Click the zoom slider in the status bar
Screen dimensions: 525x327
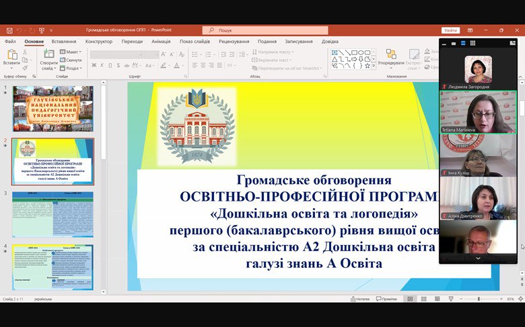click(479, 299)
